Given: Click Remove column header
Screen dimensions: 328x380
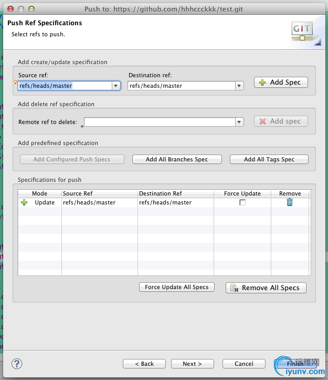Looking at the screenshot, I should (290, 193).
